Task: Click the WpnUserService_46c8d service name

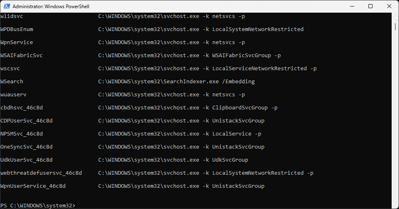Action: pos(33,186)
